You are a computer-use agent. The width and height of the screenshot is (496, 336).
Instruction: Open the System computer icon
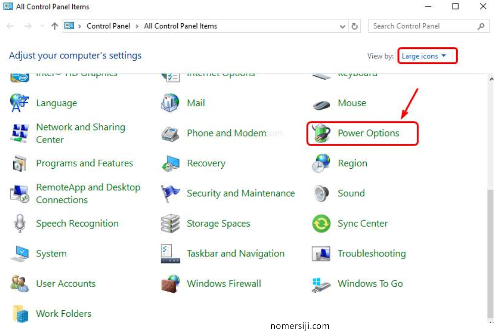(19, 254)
